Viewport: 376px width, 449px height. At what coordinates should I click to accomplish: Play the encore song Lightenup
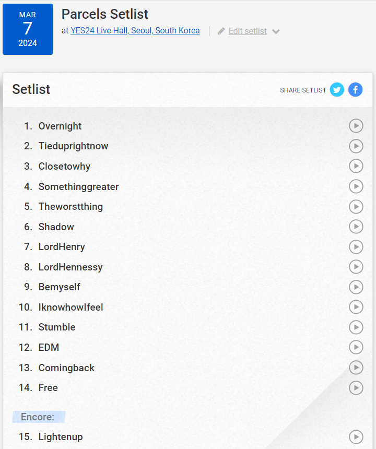click(x=356, y=437)
